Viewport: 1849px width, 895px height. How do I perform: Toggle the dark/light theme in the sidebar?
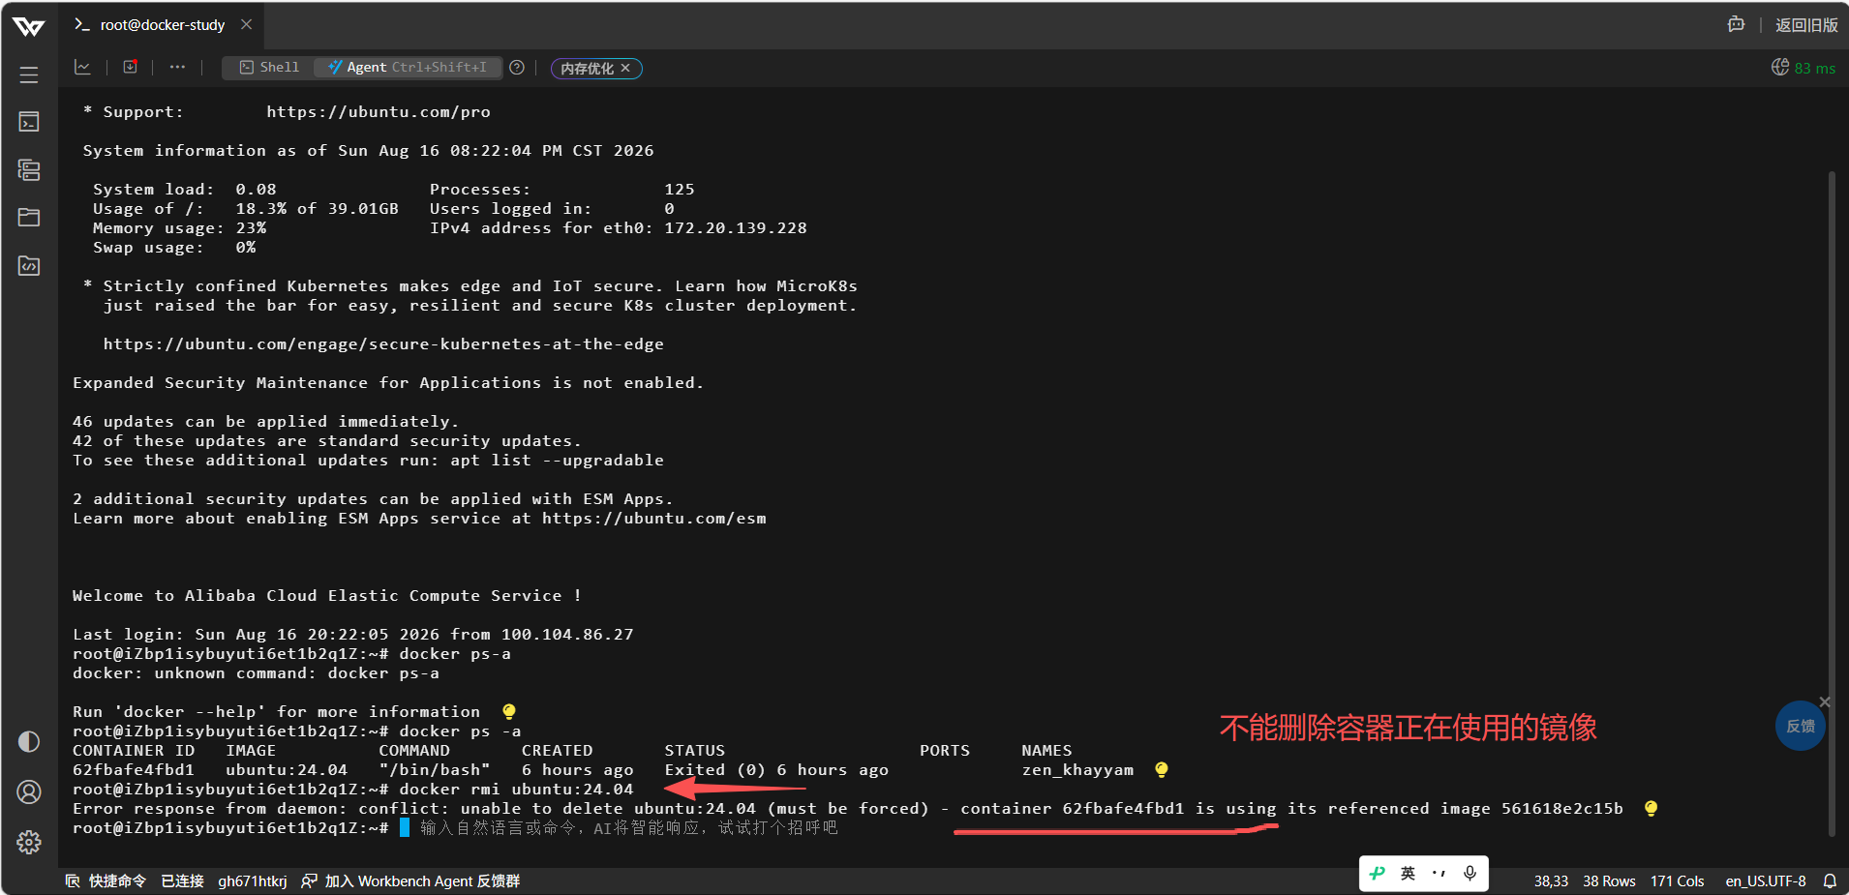click(x=29, y=742)
